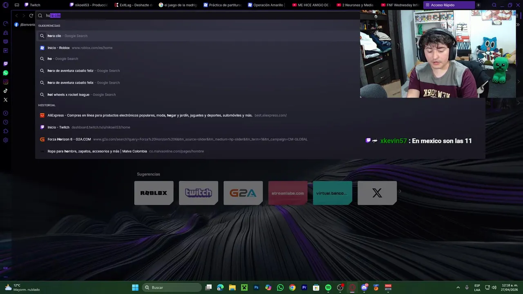Open GX Control speedometer in sidebar
This screenshot has height=294, width=523.
6,23
